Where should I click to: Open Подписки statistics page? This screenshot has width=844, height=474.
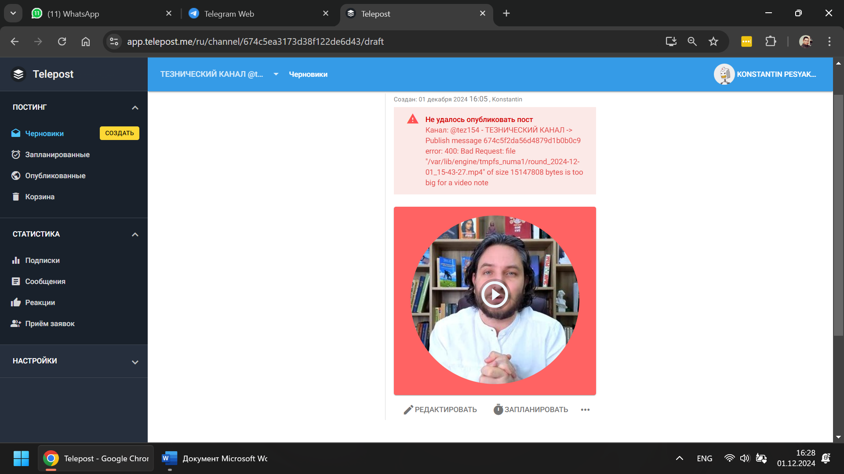pyautogui.click(x=42, y=260)
